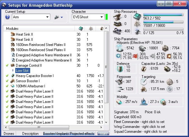
Task: Click the turret hardpoints icon in Ship Resources
Action: coord(117,17)
